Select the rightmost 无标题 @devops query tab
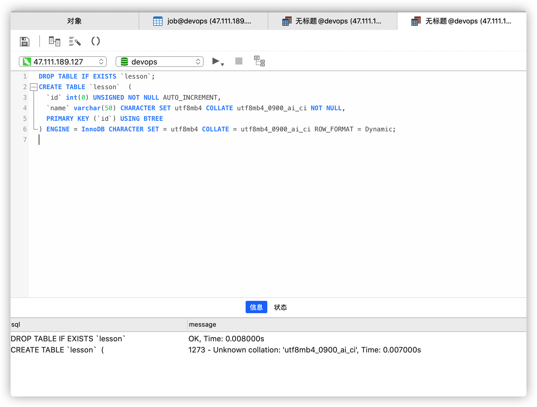Image resolution: width=537 pixels, height=407 pixels. click(x=462, y=21)
